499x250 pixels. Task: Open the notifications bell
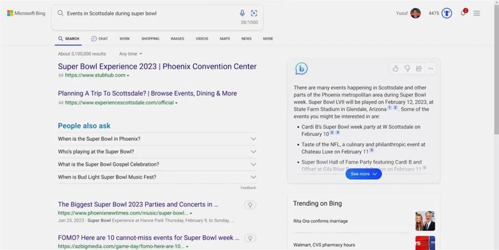[x=464, y=13]
